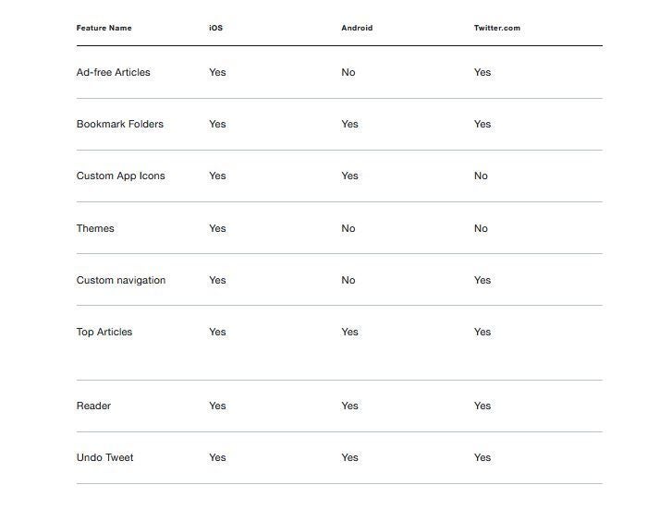Select the Undo Tweet row label
Image resolution: width=672 pixels, height=521 pixels.
click(104, 457)
